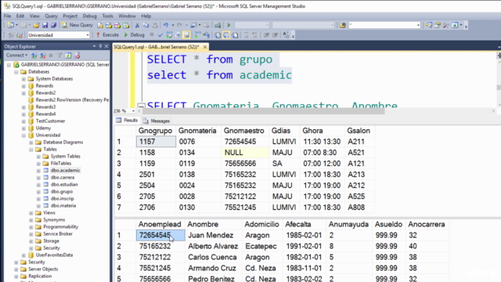This screenshot has height=282, width=501.
Task: Select cell 72654545 in Anoemplead column
Action: pyautogui.click(x=160, y=235)
